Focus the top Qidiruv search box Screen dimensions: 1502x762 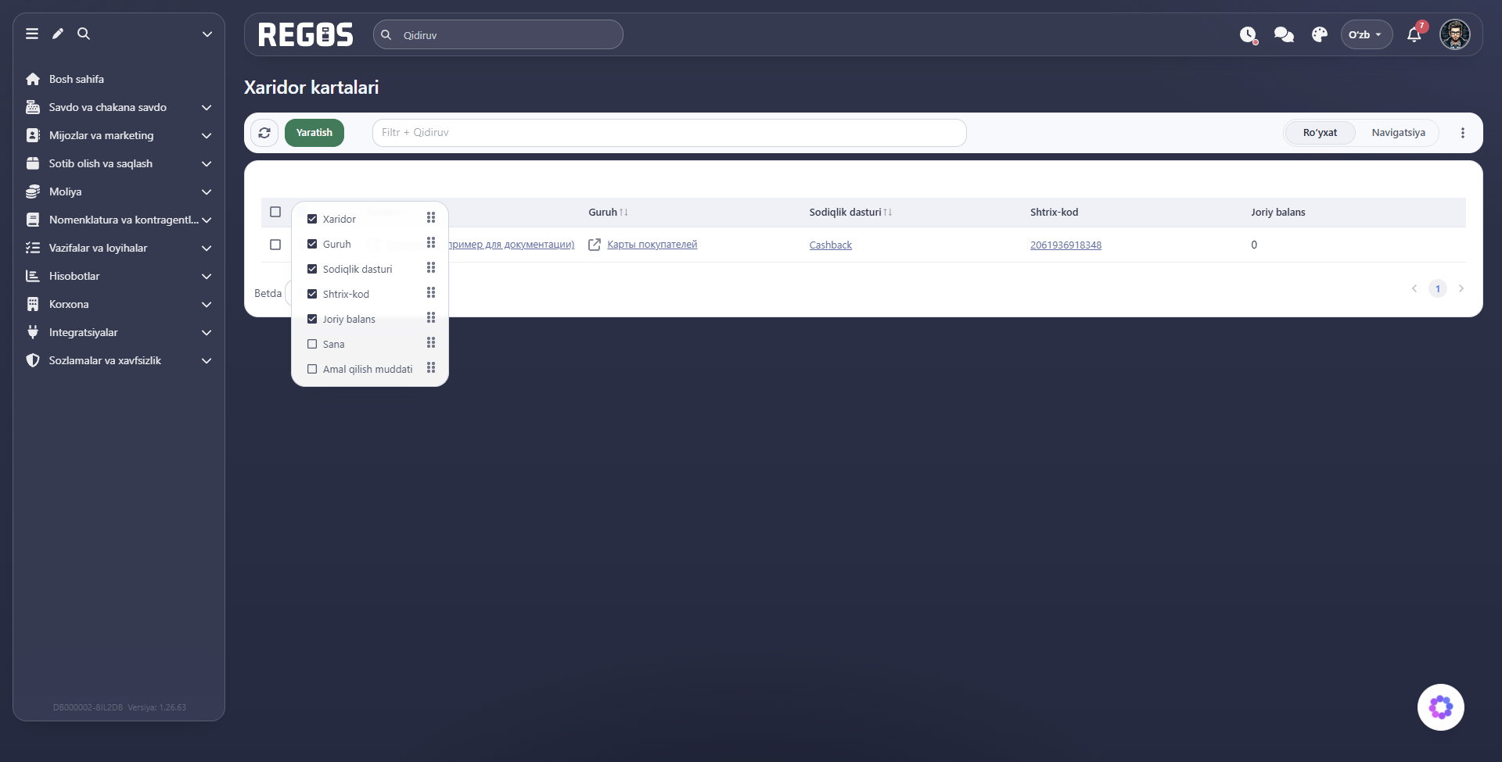498,34
